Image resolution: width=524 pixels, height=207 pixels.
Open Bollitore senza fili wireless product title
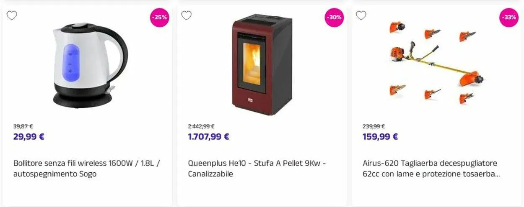point(86,169)
